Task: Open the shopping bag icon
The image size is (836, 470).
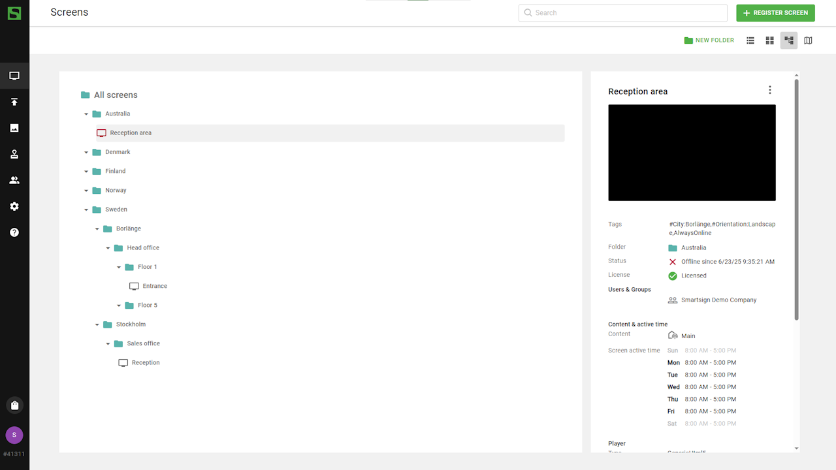Action: tap(14, 405)
